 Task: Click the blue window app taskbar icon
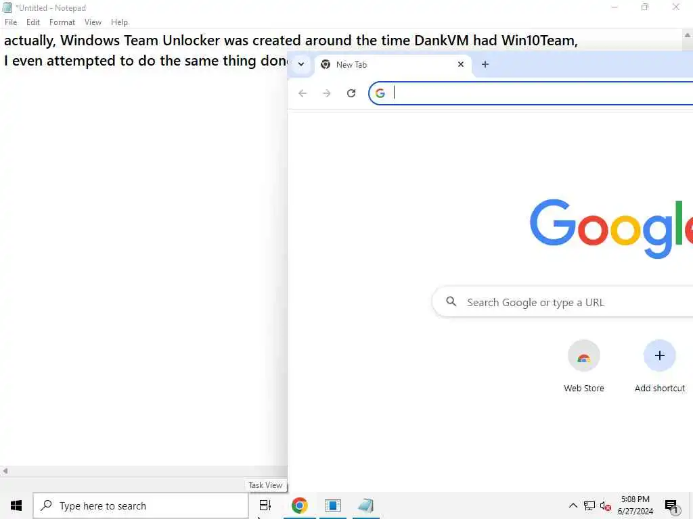click(x=333, y=505)
